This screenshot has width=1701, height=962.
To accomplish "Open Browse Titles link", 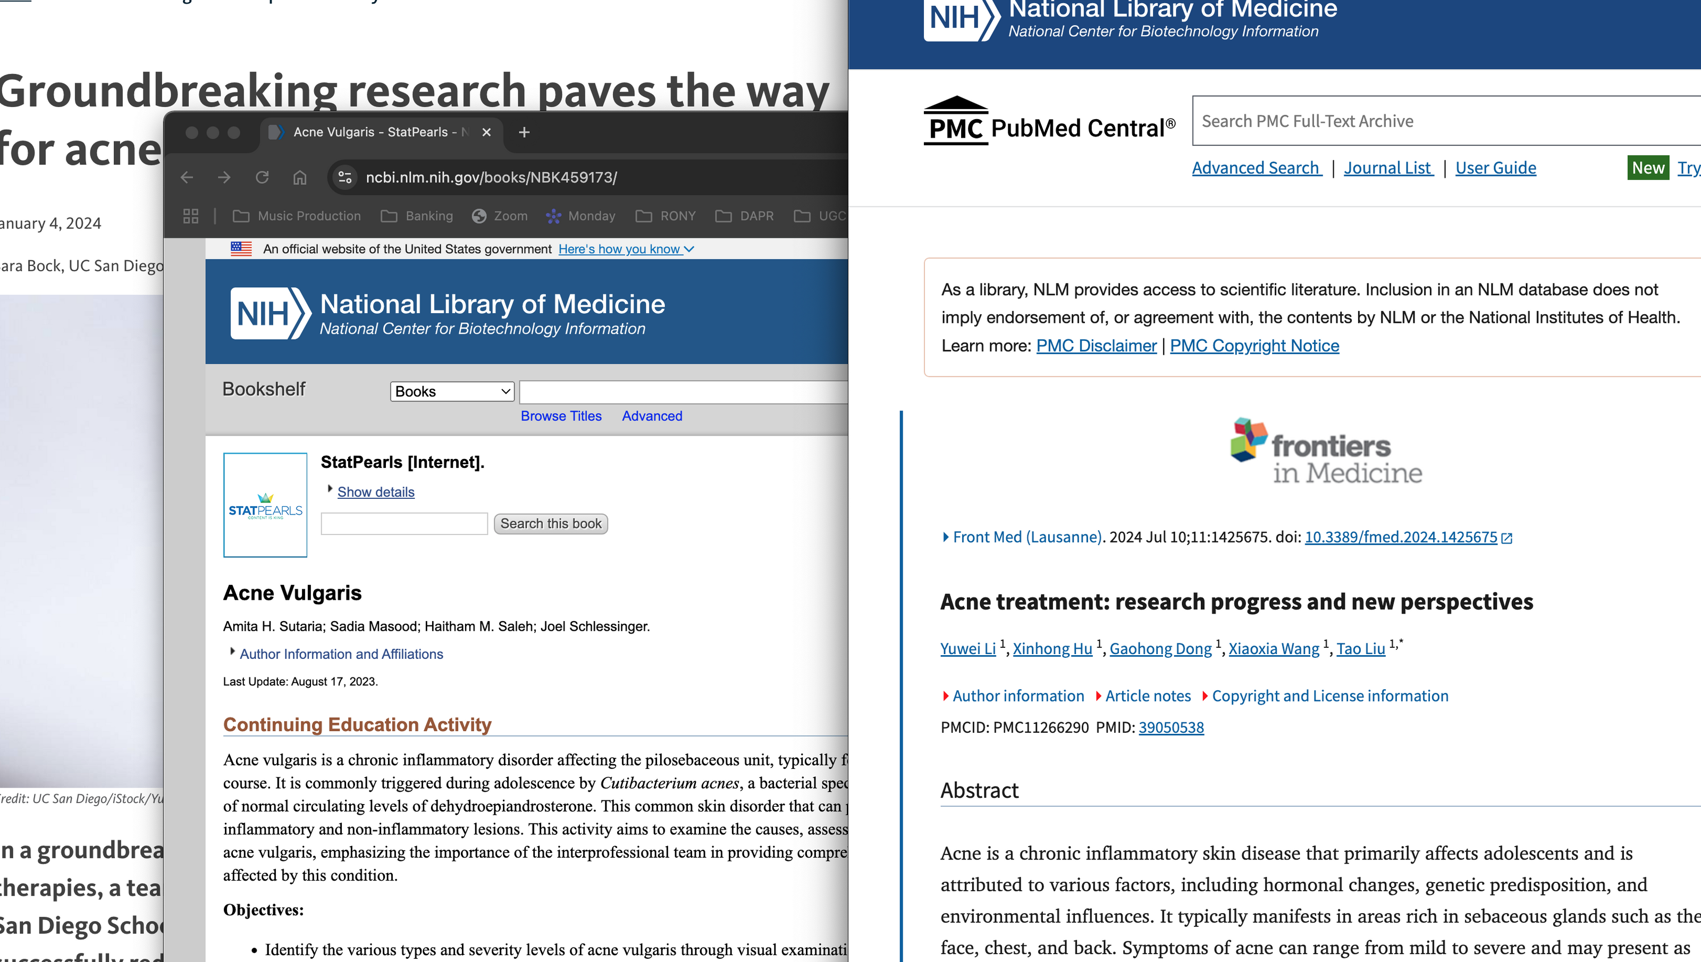I will coord(561,416).
